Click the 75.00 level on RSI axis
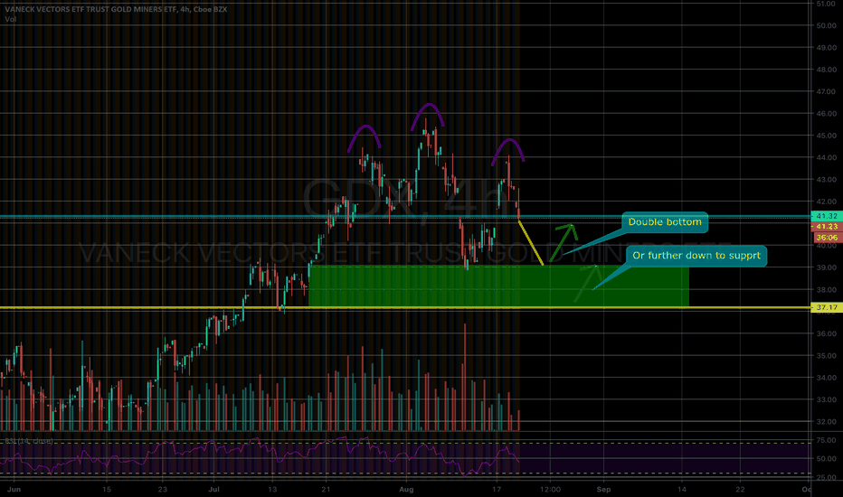This screenshot has height=497, width=843. (x=827, y=441)
